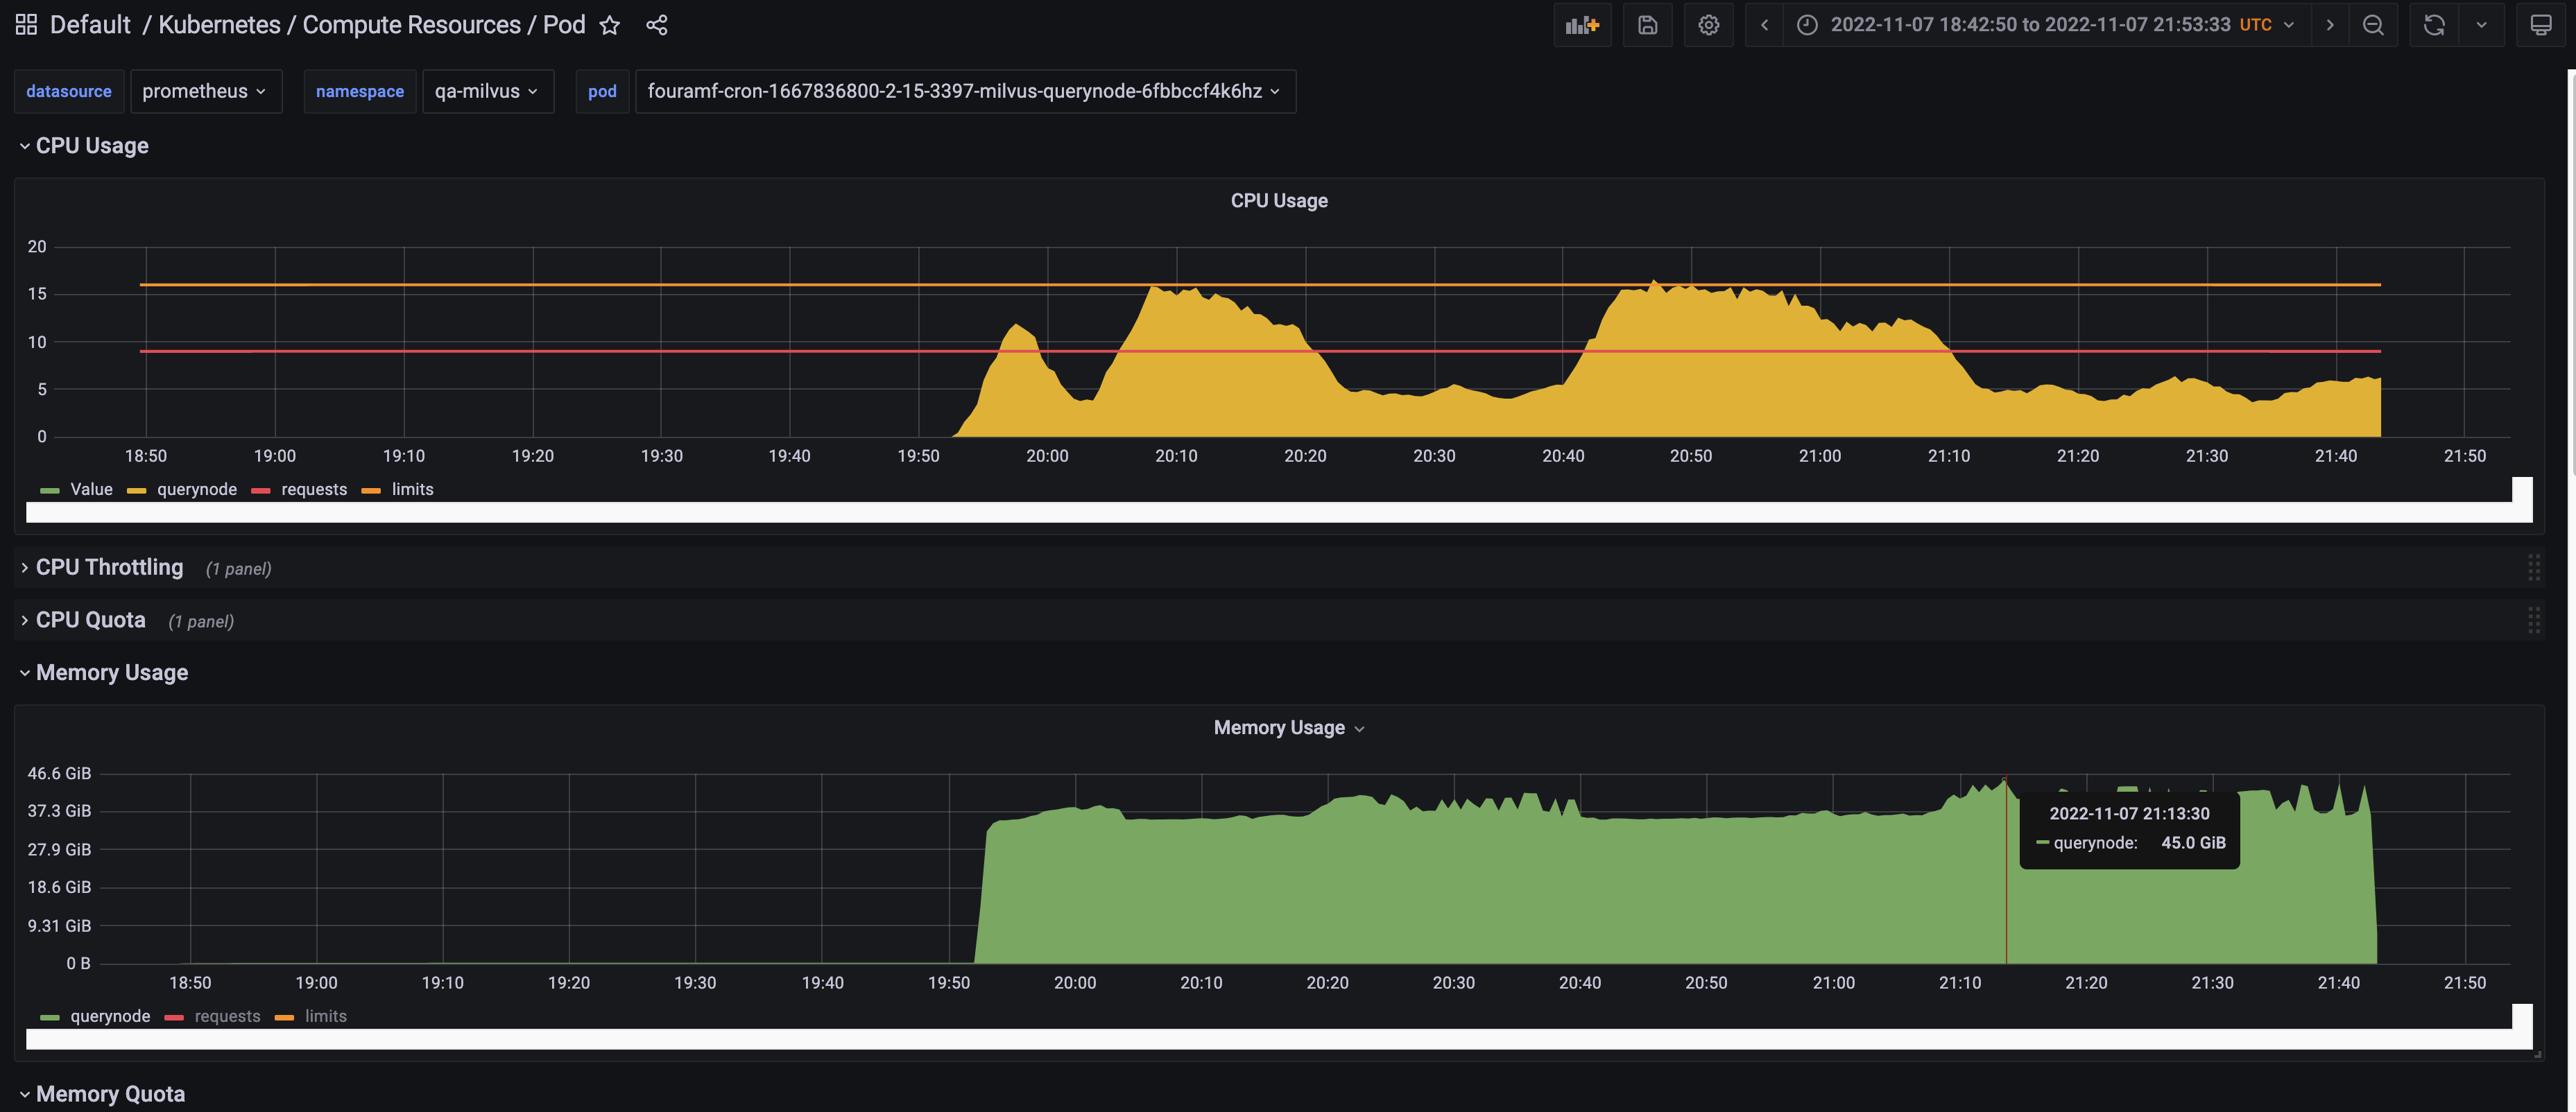The image size is (2576, 1112).
Task: Open the pod selection dropdown
Action: pos(963,91)
